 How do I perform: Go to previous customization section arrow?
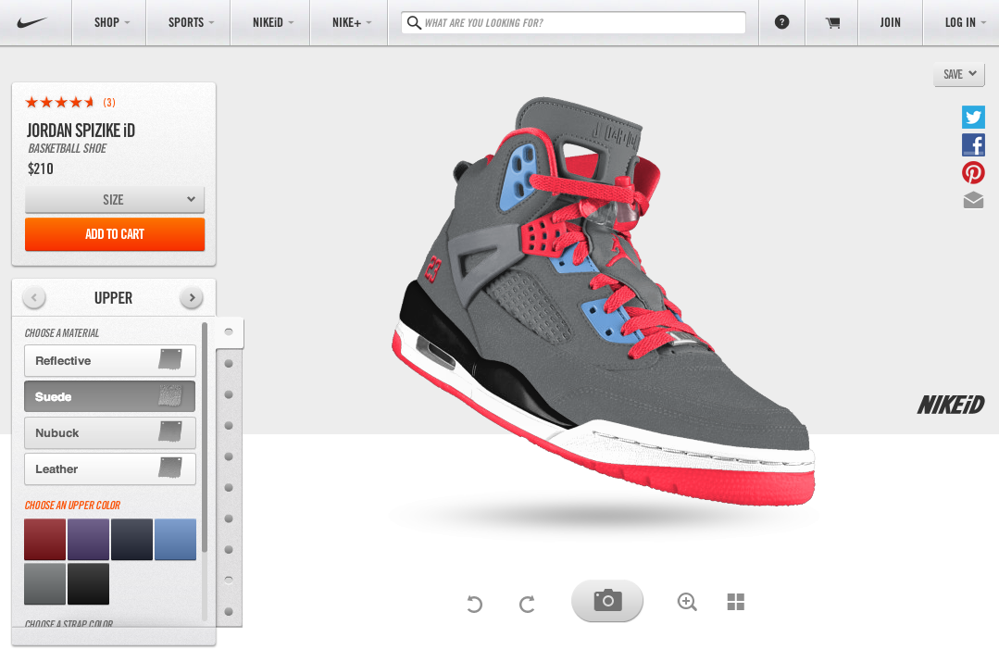point(33,297)
